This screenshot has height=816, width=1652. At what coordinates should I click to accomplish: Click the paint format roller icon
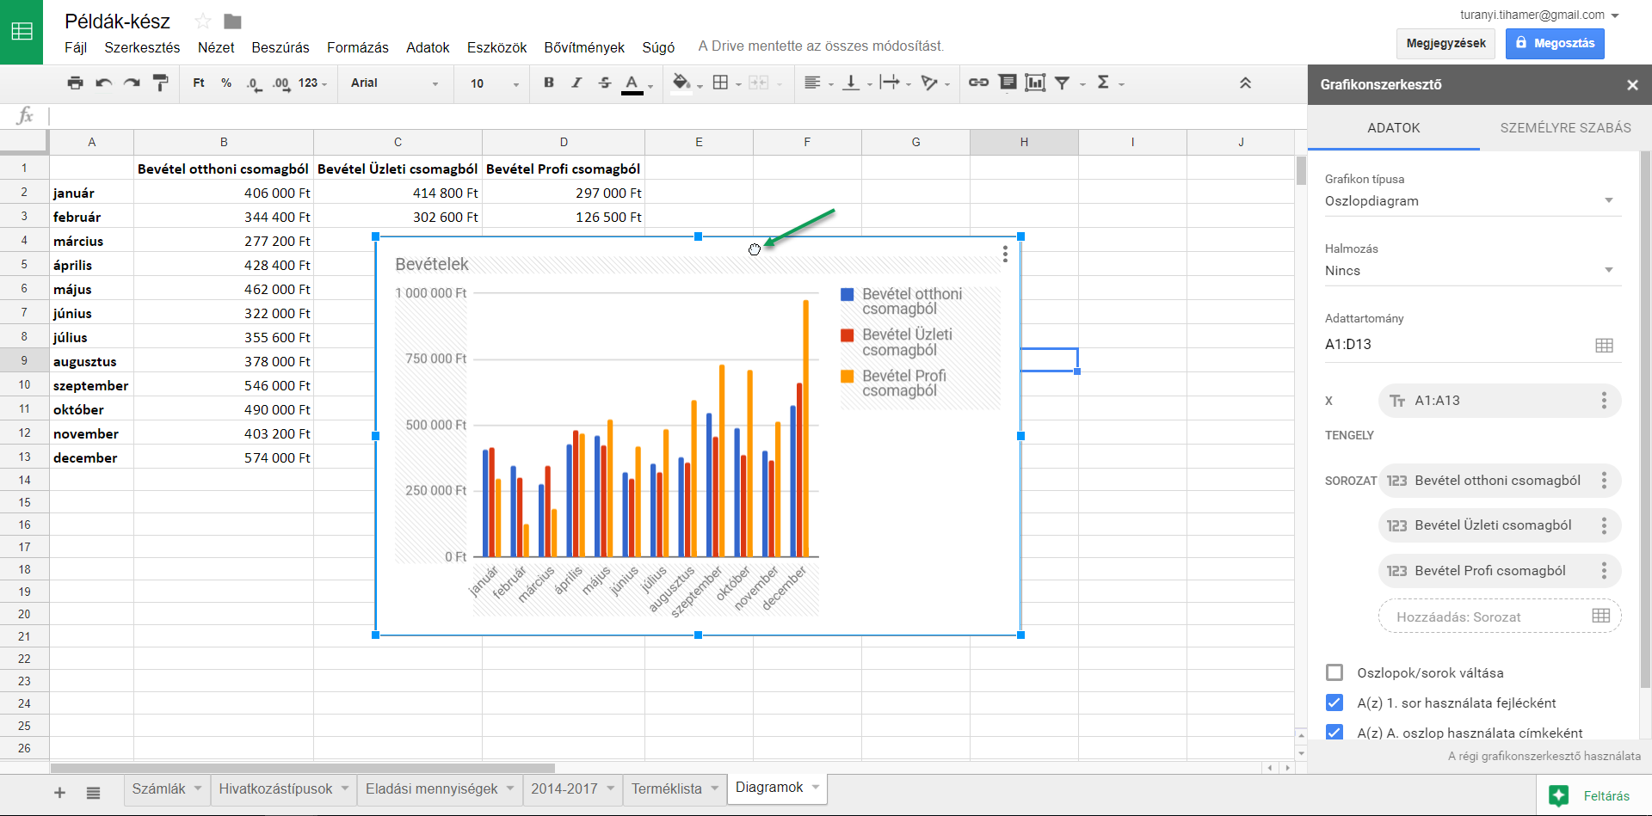click(160, 83)
